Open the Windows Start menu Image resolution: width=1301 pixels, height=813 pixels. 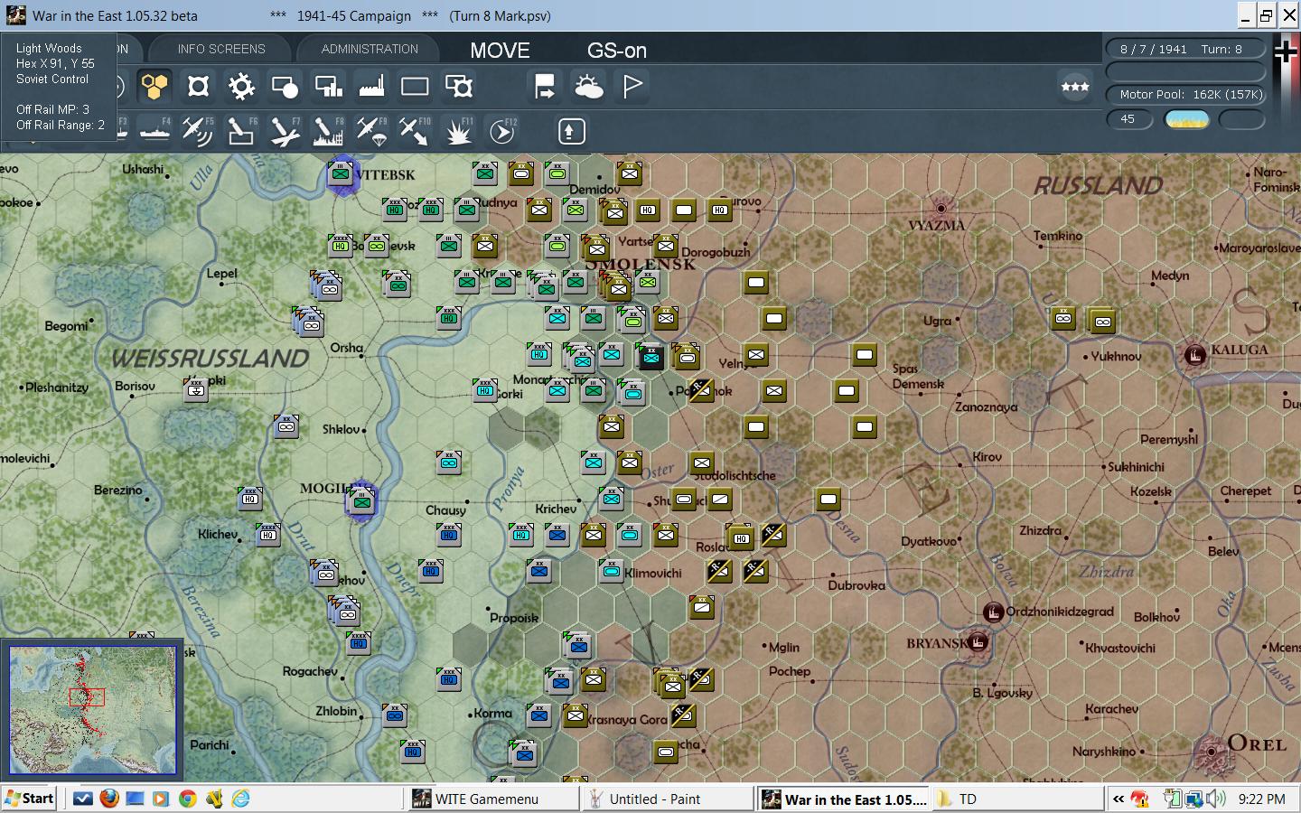30,799
